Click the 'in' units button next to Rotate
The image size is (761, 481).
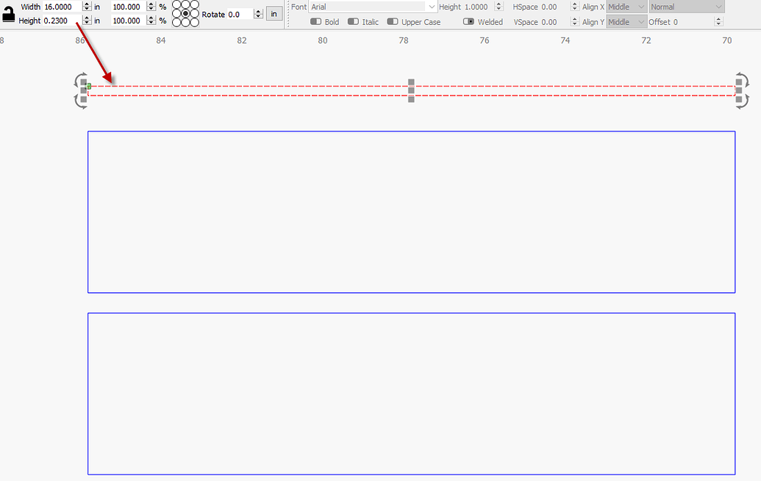(274, 14)
